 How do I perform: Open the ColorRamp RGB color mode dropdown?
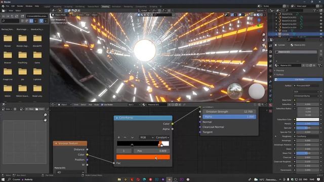coord(147,138)
